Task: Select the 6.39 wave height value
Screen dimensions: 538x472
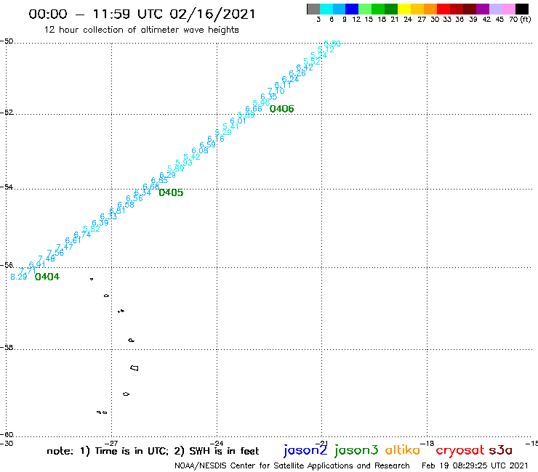Action: tap(100, 223)
